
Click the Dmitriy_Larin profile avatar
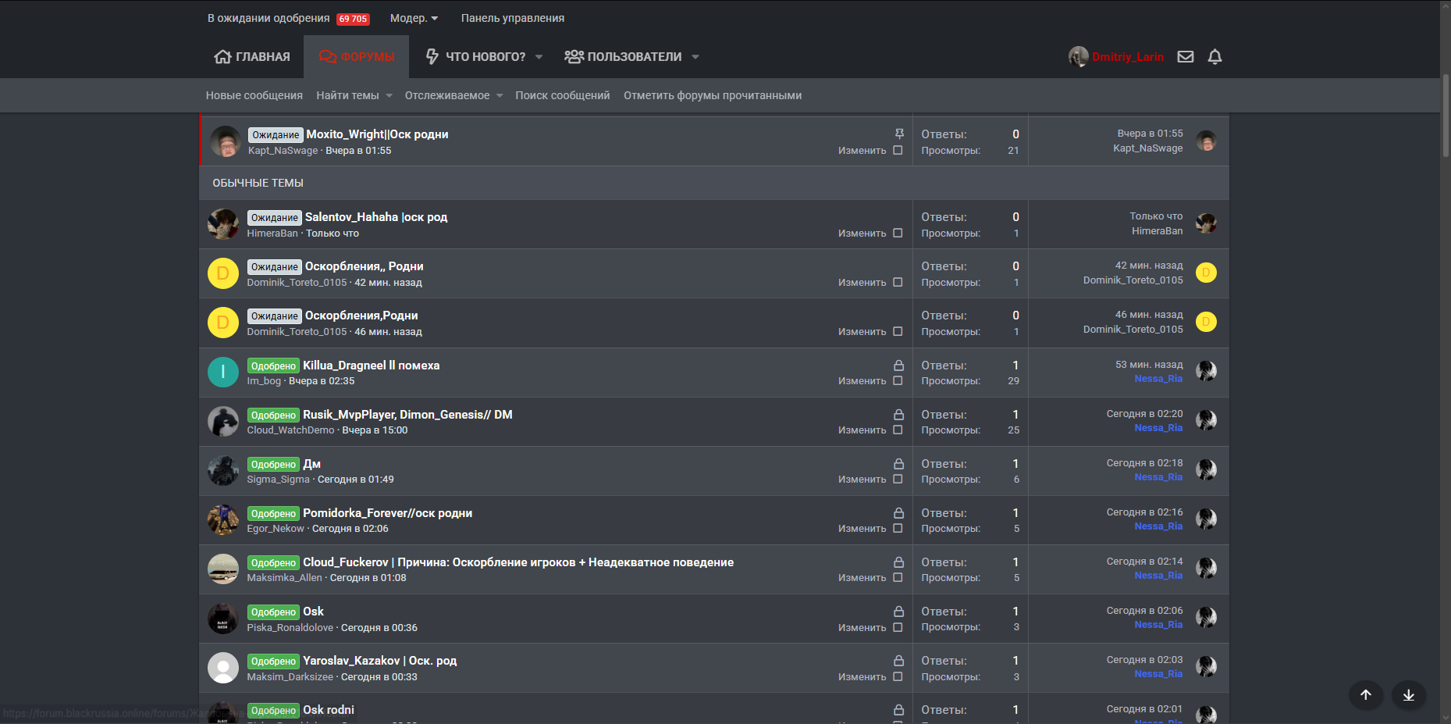tap(1078, 57)
